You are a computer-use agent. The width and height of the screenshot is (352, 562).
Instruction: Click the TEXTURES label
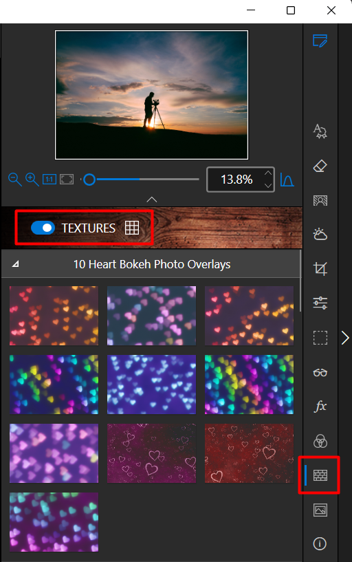pyautogui.click(x=89, y=228)
